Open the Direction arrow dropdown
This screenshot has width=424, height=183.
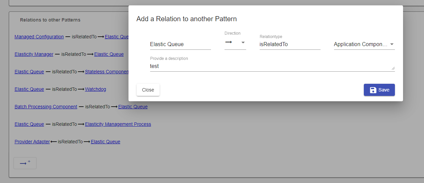click(235, 43)
